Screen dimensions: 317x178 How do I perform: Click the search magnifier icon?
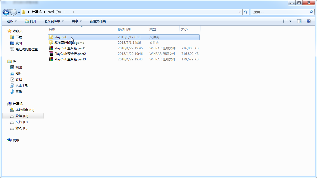click(x=311, y=12)
